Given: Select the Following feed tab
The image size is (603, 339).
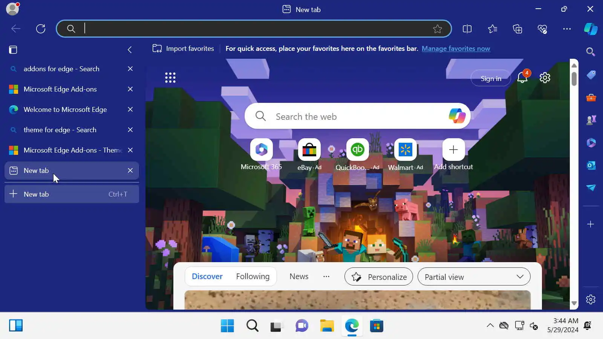Looking at the screenshot, I should click(253, 276).
